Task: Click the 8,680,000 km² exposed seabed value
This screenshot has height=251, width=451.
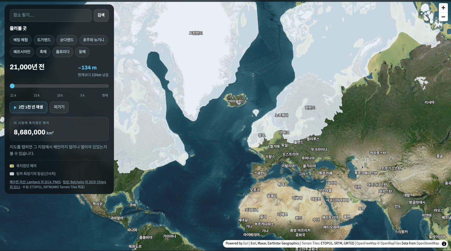Action: click(34, 132)
